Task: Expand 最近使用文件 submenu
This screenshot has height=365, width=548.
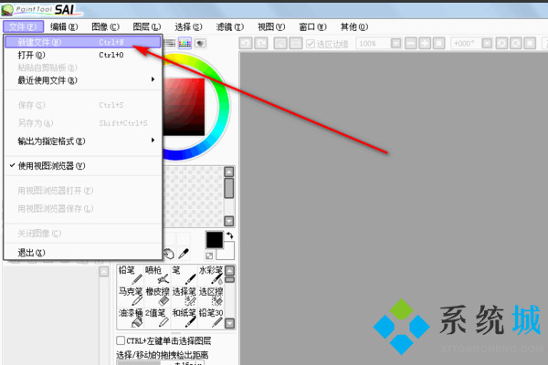Action: [x=83, y=80]
